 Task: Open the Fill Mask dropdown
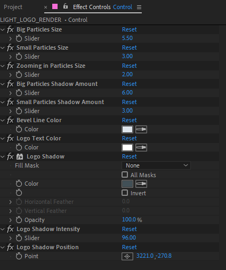[x=156, y=165]
